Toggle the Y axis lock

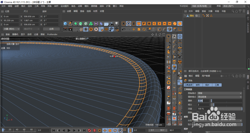coord(129,24)
